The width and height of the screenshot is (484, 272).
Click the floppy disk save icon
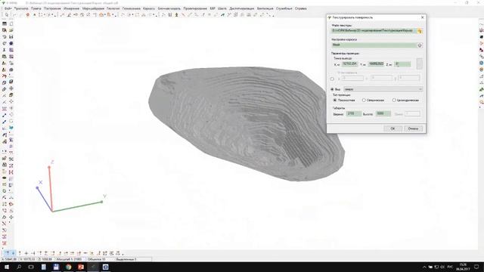click(11, 37)
